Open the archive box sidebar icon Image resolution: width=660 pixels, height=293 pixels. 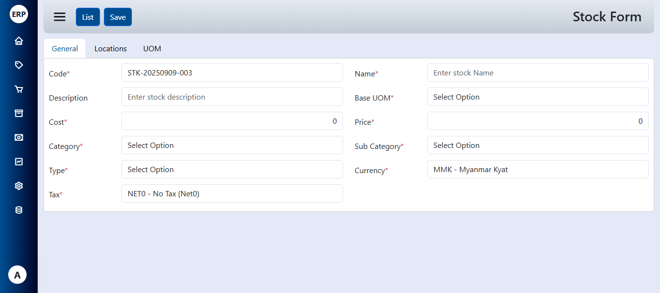[19, 114]
